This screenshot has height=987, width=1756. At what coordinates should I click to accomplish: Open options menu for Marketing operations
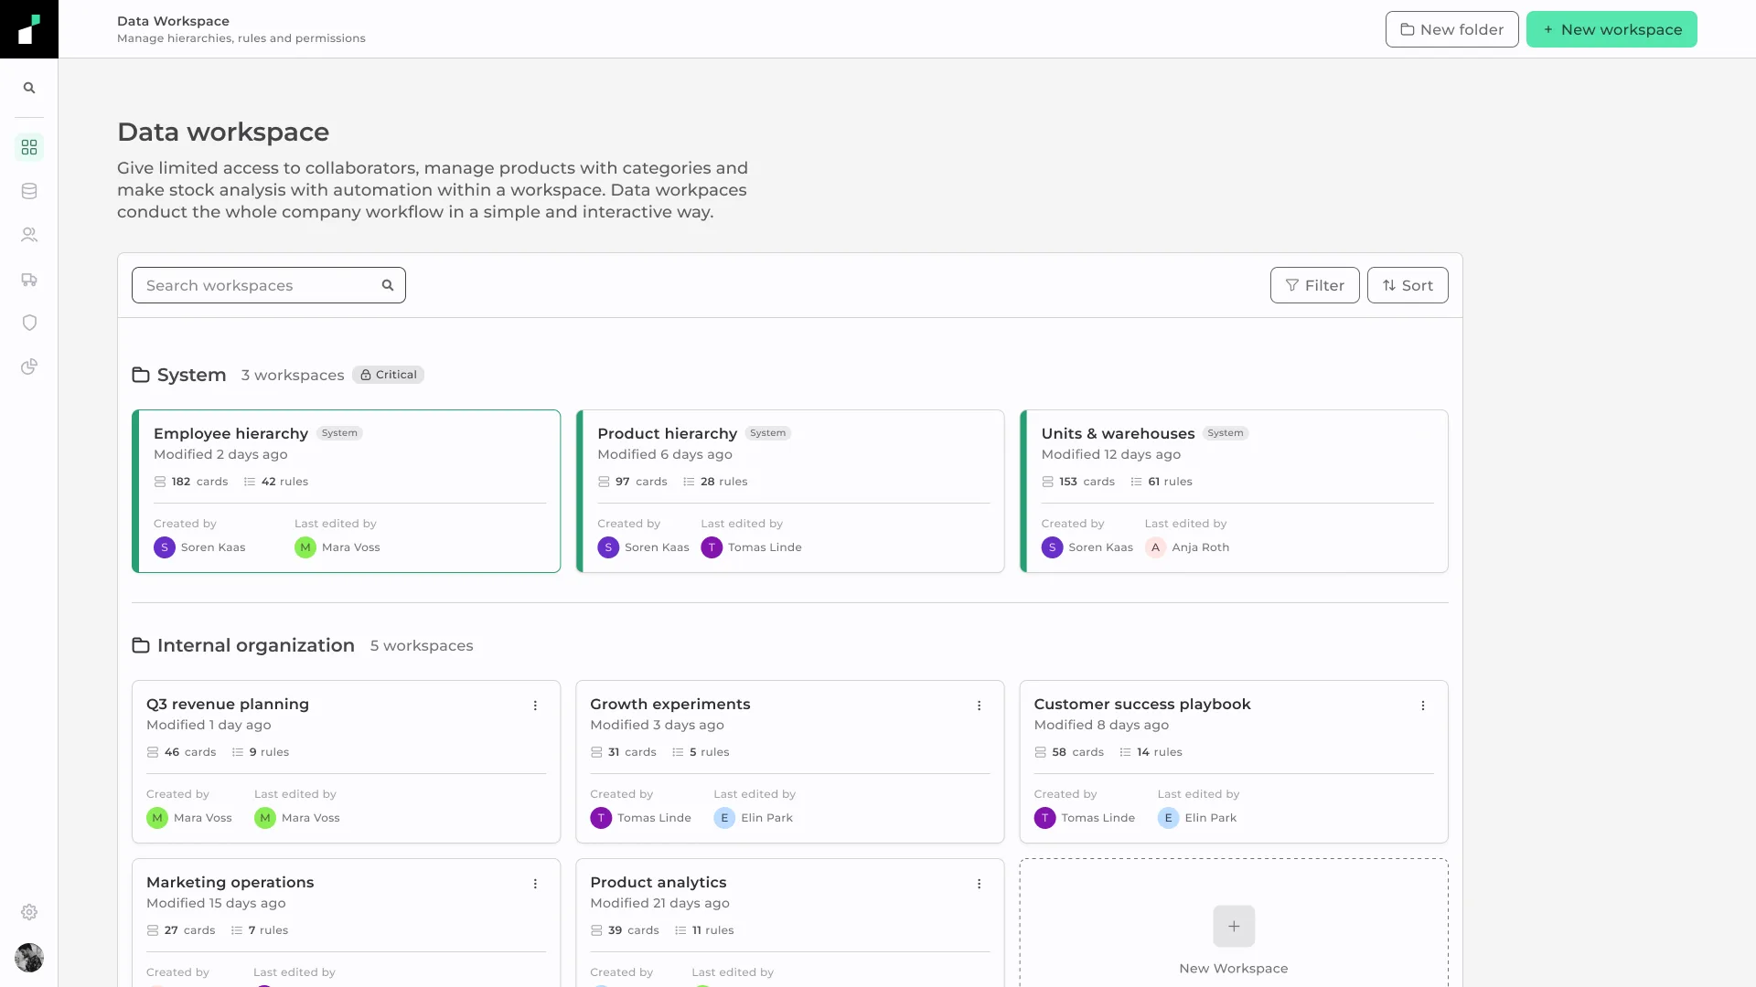coord(535,884)
